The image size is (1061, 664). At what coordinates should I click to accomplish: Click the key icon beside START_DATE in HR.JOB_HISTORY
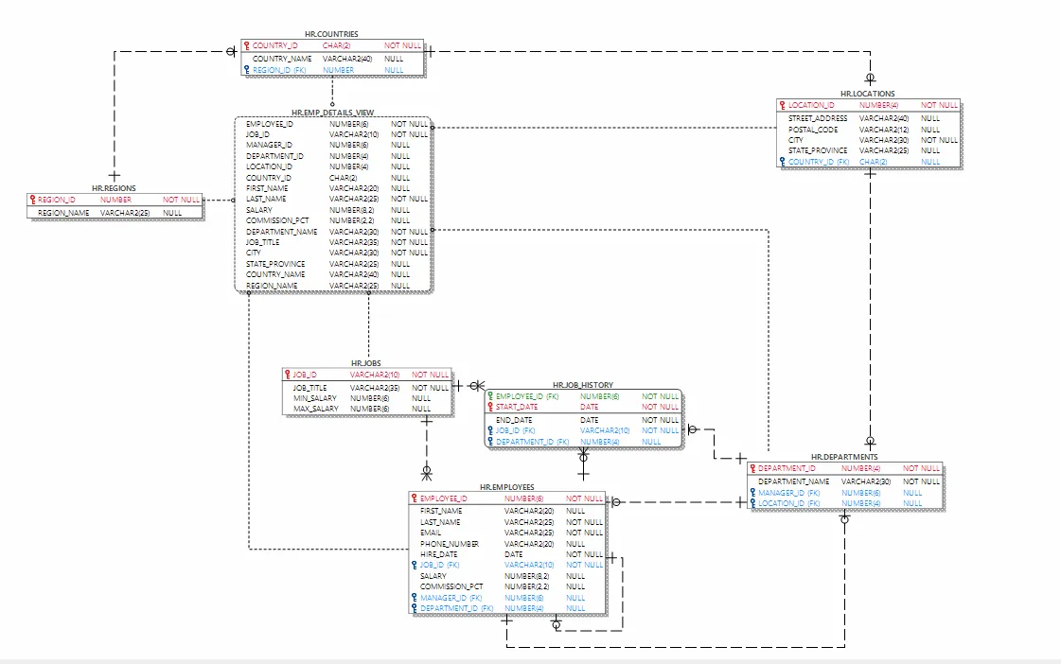pyautogui.click(x=490, y=407)
